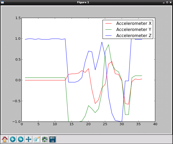Viewport: 173px width, 144px height.
Task: Go forward to next view
Action: tap(21, 139)
